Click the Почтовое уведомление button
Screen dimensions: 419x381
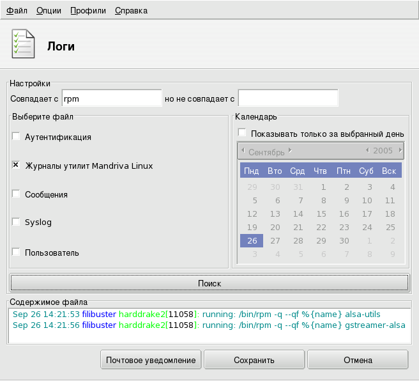(x=151, y=360)
